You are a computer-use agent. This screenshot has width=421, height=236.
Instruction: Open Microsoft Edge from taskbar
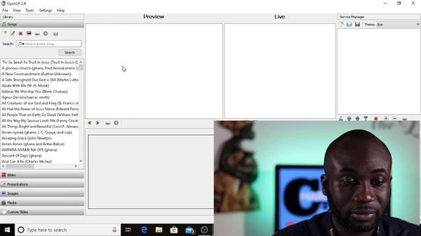144,230
